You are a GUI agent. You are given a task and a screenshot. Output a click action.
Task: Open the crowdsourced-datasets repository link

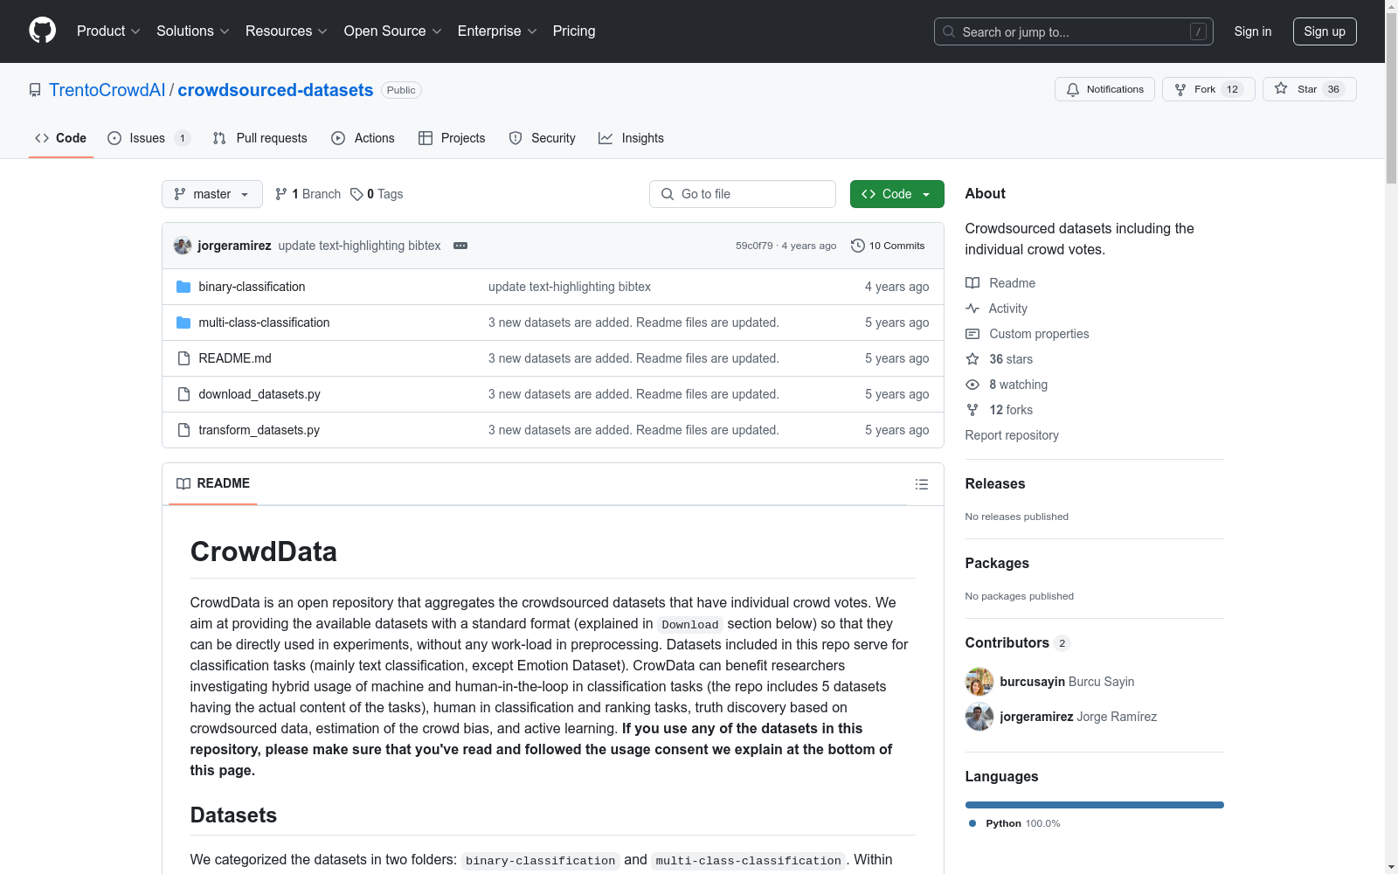[x=275, y=90]
